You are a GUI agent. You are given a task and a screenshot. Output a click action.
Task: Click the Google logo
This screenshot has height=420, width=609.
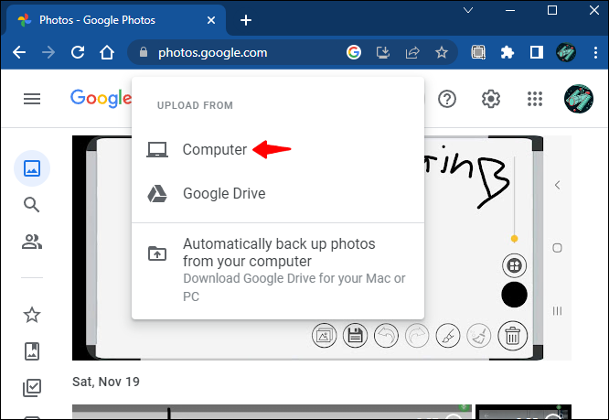pyautogui.click(x=101, y=98)
